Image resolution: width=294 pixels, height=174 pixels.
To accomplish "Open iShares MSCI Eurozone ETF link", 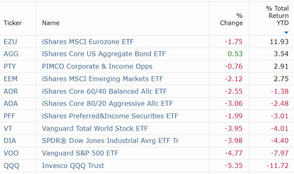I will click(x=88, y=42).
